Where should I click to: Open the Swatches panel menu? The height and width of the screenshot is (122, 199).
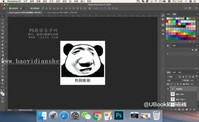(x=197, y=14)
